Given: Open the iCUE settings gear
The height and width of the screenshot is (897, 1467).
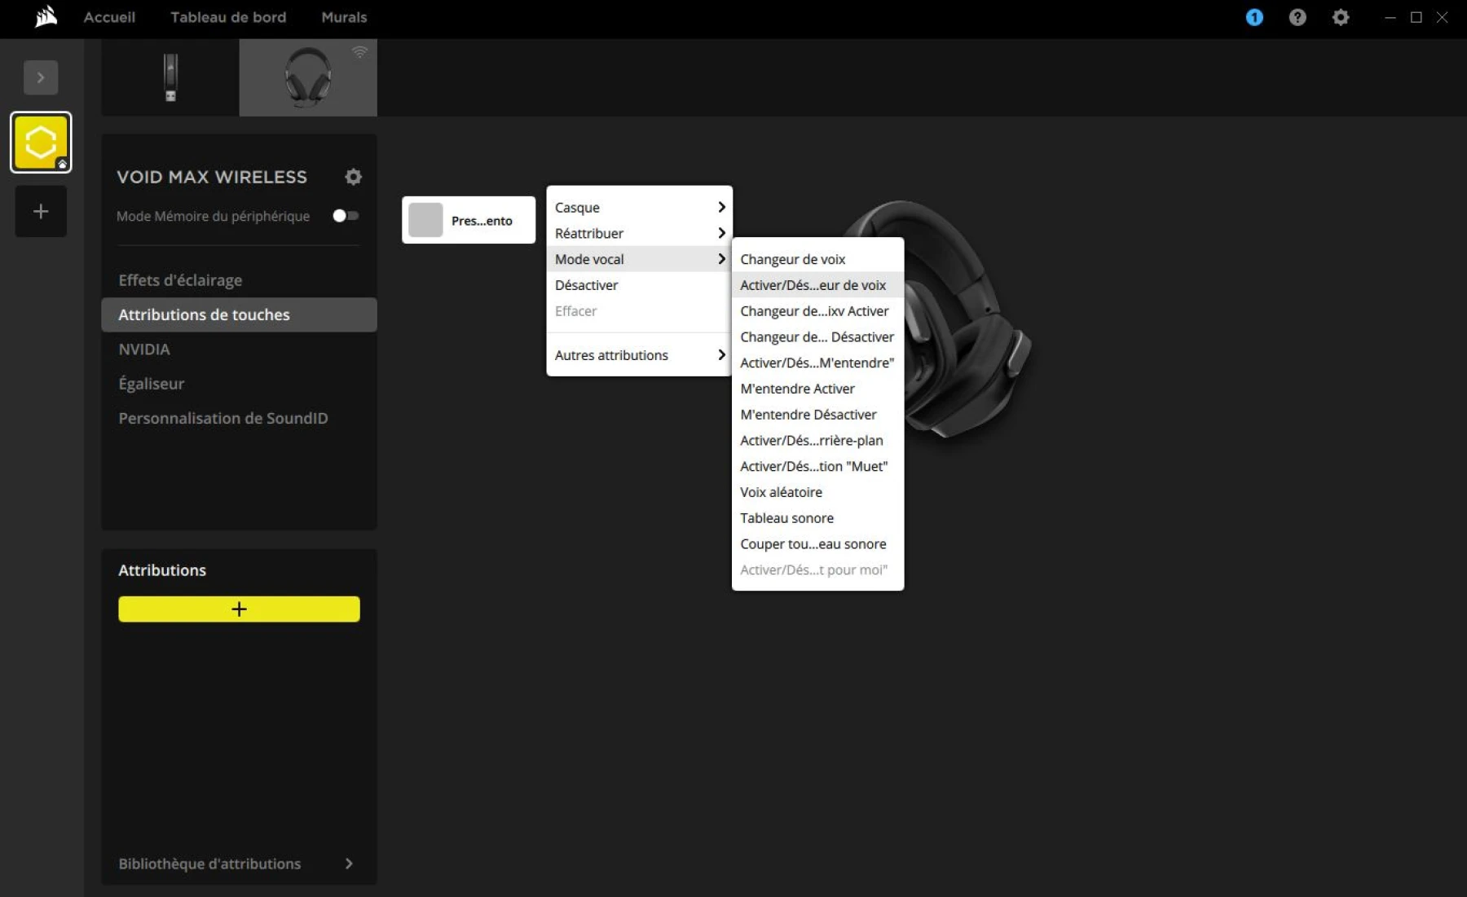Looking at the screenshot, I should coord(1341,17).
